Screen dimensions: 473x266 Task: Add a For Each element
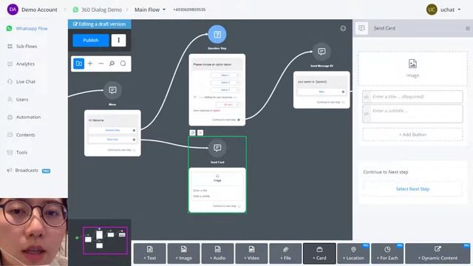[x=387, y=253]
